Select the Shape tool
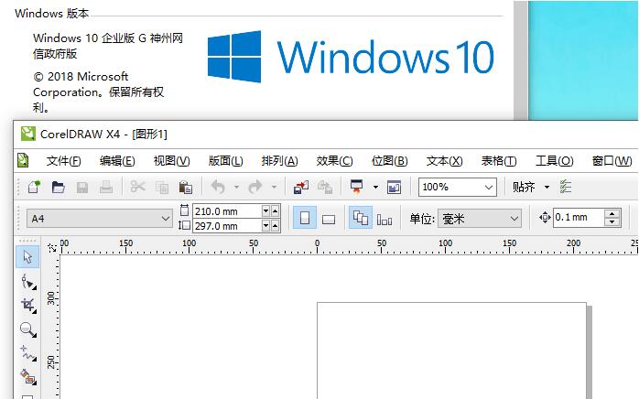The width and height of the screenshot is (639, 399). 28,282
